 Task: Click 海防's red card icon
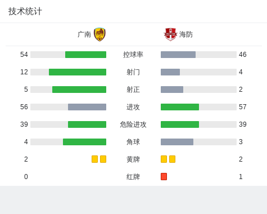(x=164, y=176)
